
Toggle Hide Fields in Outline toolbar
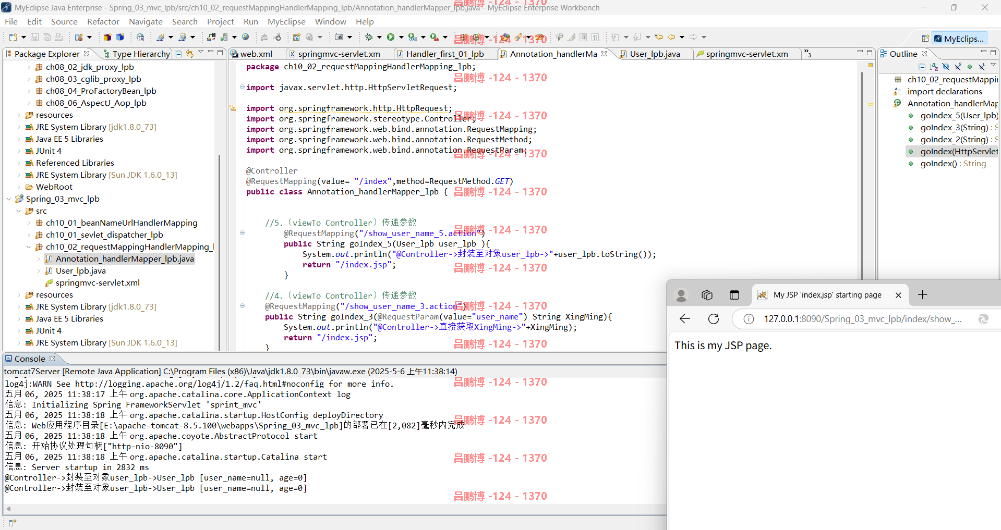946,67
